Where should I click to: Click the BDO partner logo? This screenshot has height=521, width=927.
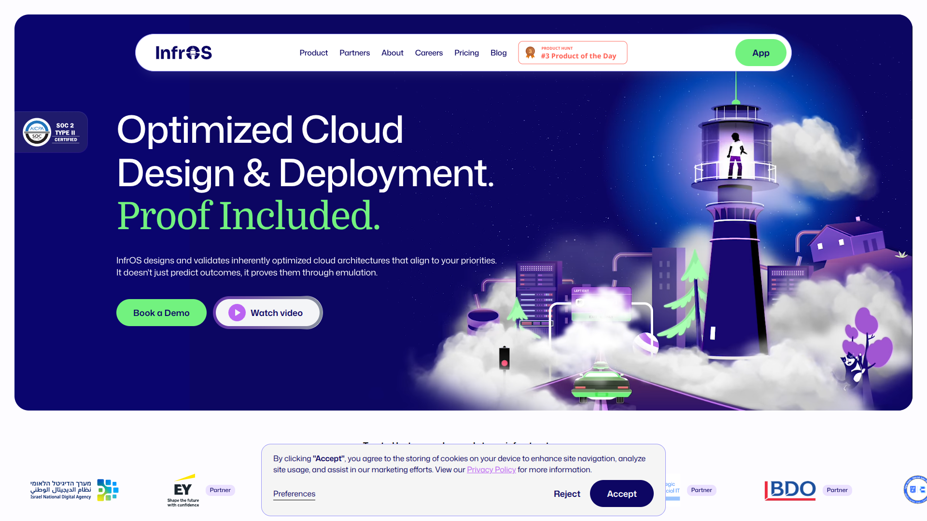tap(790, 490)
